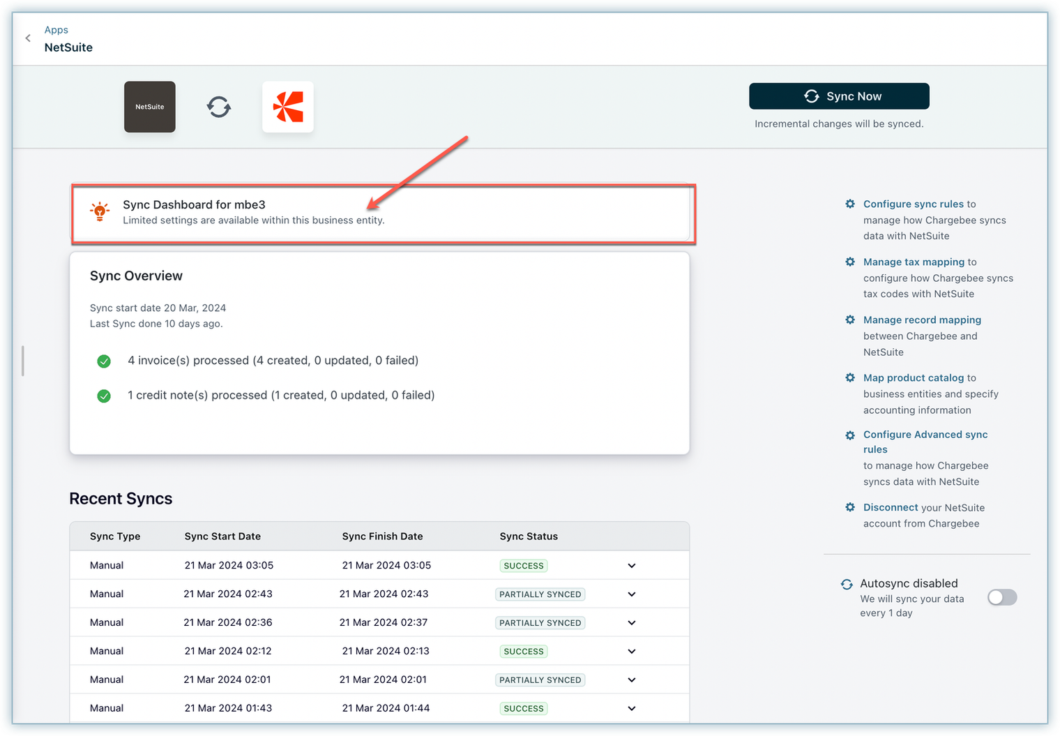Viewport: 1060px width, 736px height.
Task: Open Configure Advanced sync rules link
Action: [x=925, y=435]
